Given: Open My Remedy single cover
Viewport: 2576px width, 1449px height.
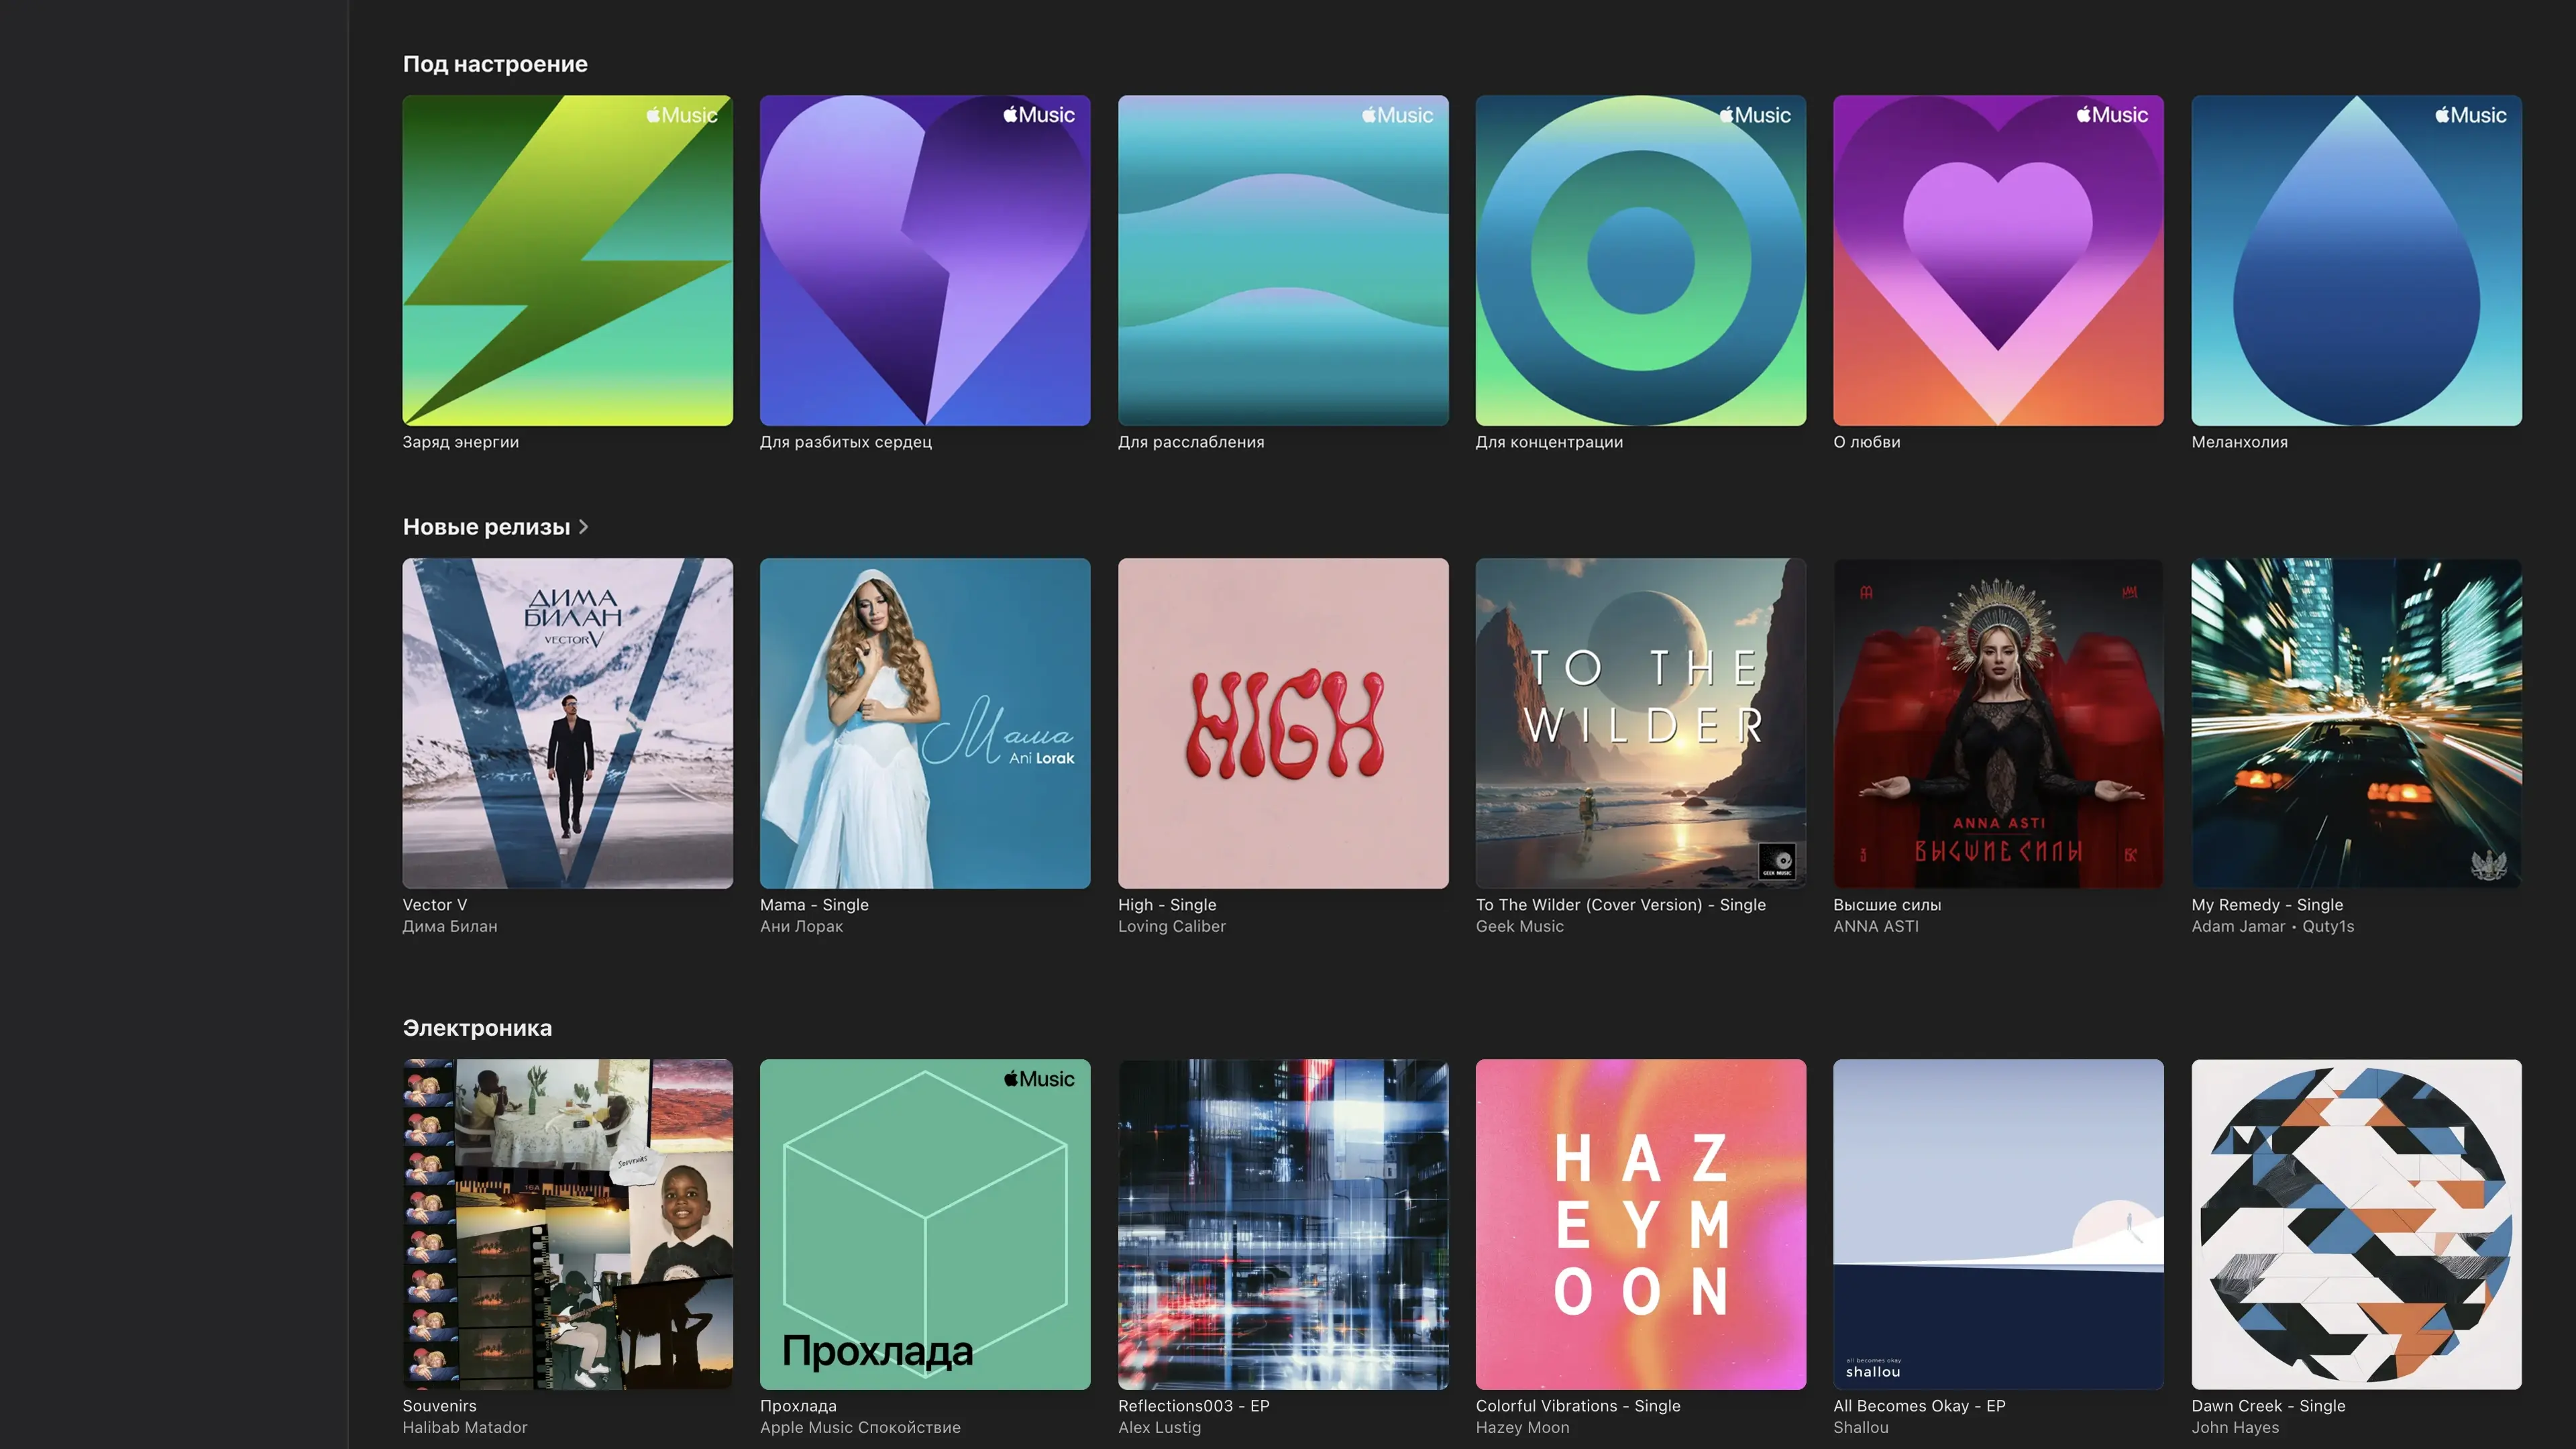Looking at the screenshot, I should coord(2355,722).
